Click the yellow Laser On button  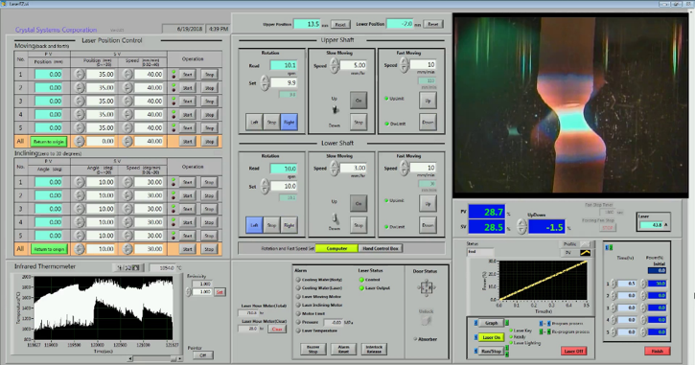491,337
